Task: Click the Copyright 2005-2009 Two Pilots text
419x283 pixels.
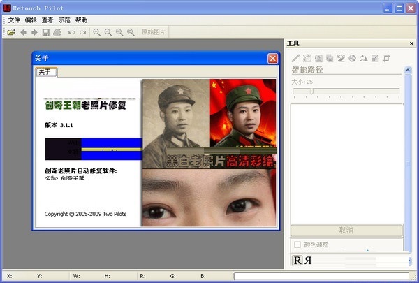Action: (85, 214)
